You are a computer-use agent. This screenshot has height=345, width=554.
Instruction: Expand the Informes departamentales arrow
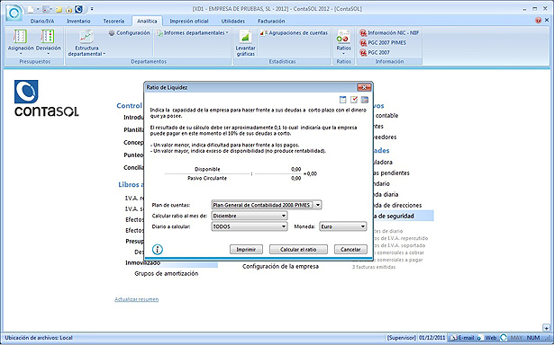tap(227, 32)
